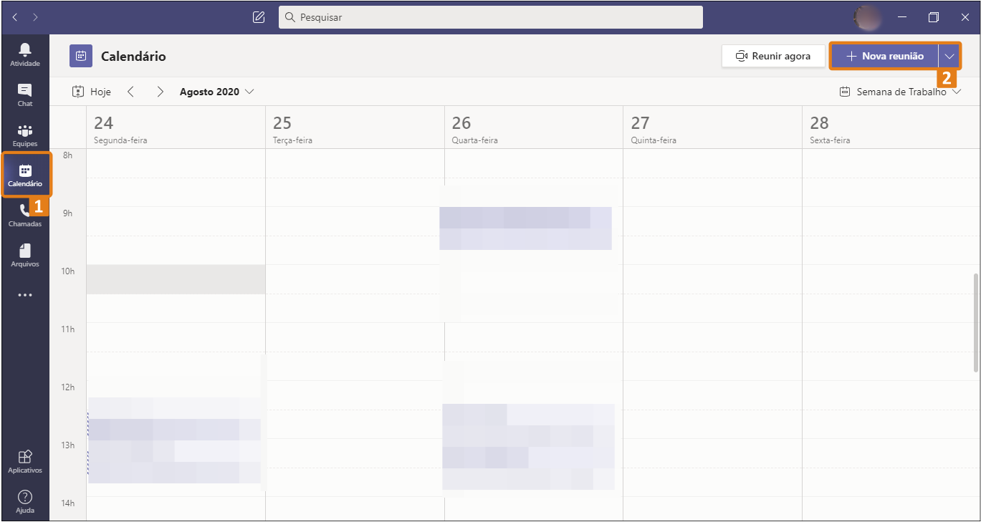This screenshot has height=522, width=981.
Task: Go forward with title bar arrow
Action: [35, 17]
